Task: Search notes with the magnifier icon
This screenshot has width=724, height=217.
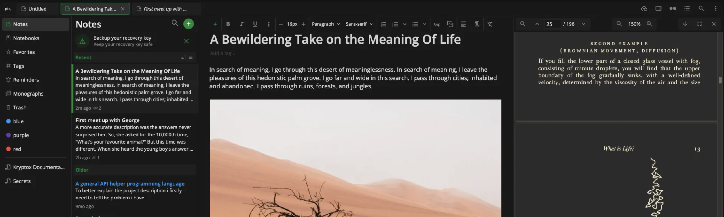Action: pyautogui.click(x=175, y=23)
